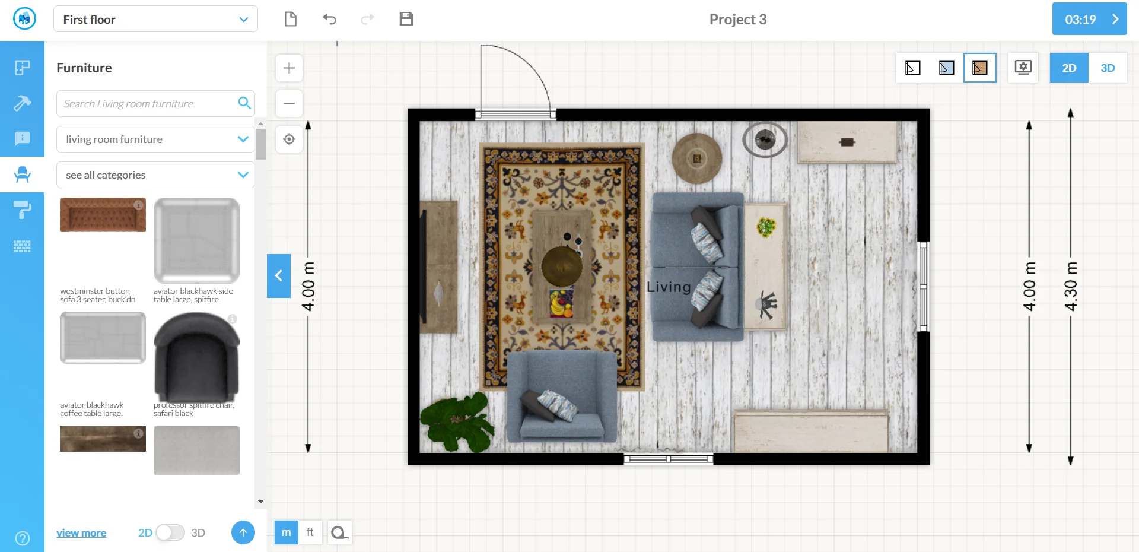1139x552 pixels.
Task: Expand the First floor dropdown
Action: click(155, 20)
